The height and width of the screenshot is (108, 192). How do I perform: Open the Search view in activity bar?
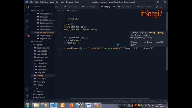click(x=27, y=14)
